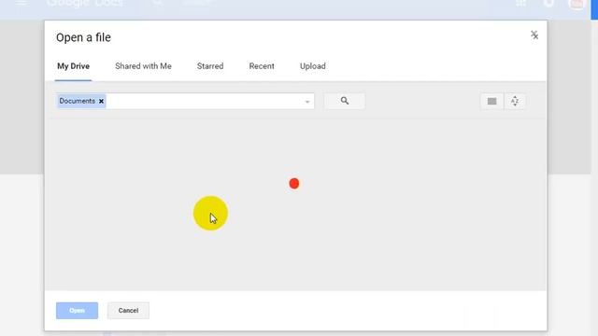Image resolution: width=598 pixels, height=336 pixels.
Task: Click the Open button
Action: (x=77, y=311)
